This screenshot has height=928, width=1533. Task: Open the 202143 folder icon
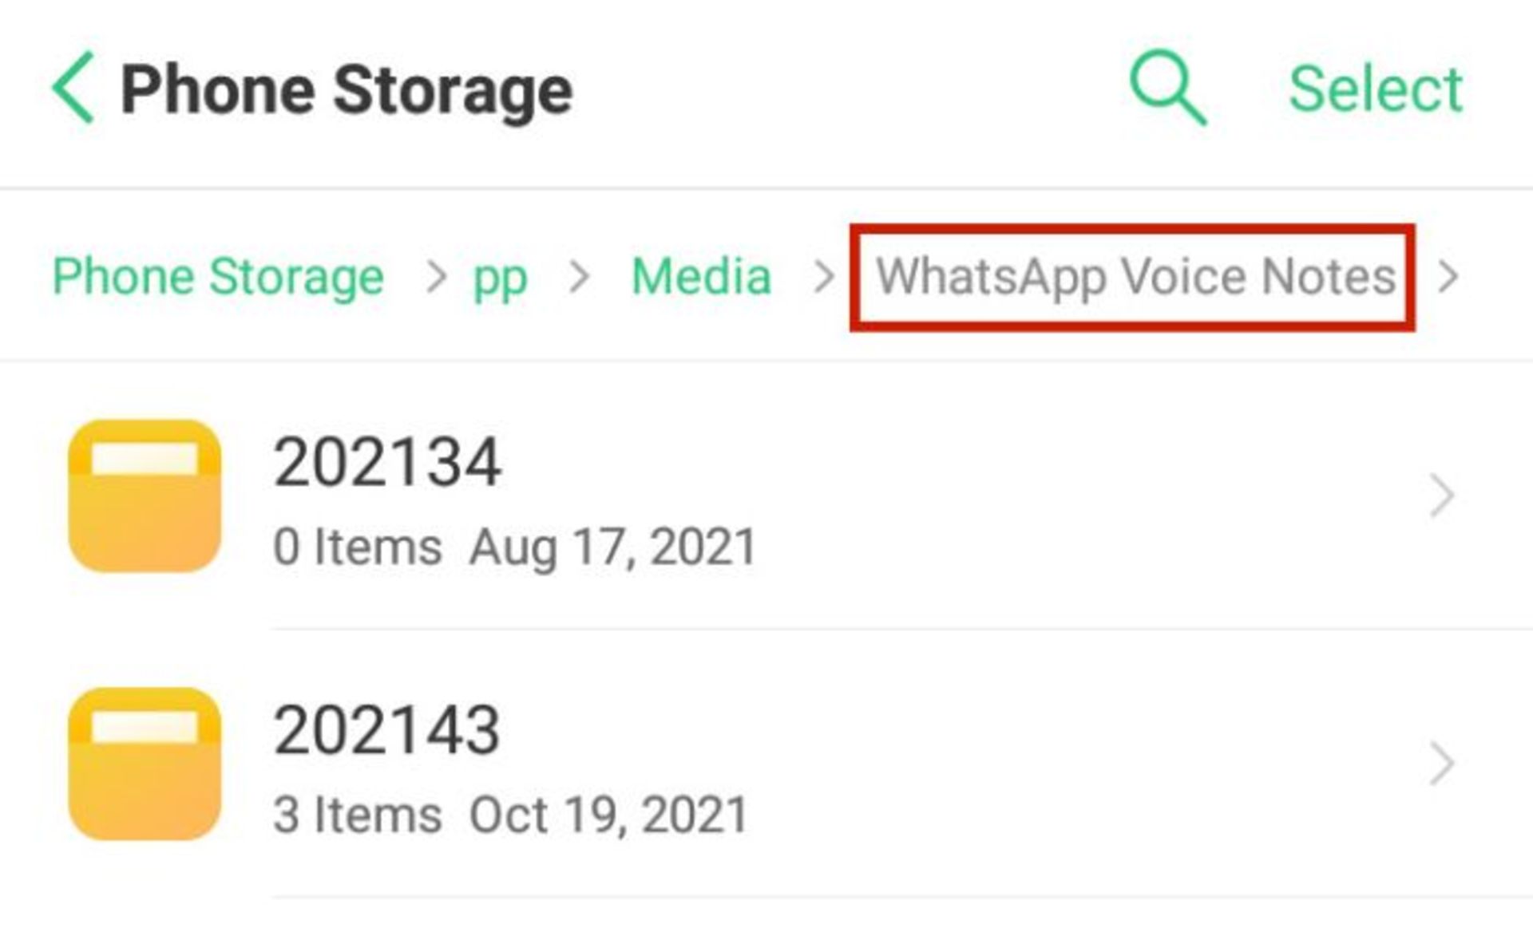point(145,763)
